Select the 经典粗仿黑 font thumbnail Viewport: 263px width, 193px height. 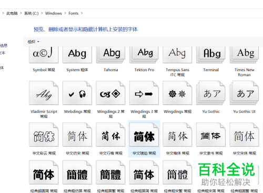[x=77, y=172]
